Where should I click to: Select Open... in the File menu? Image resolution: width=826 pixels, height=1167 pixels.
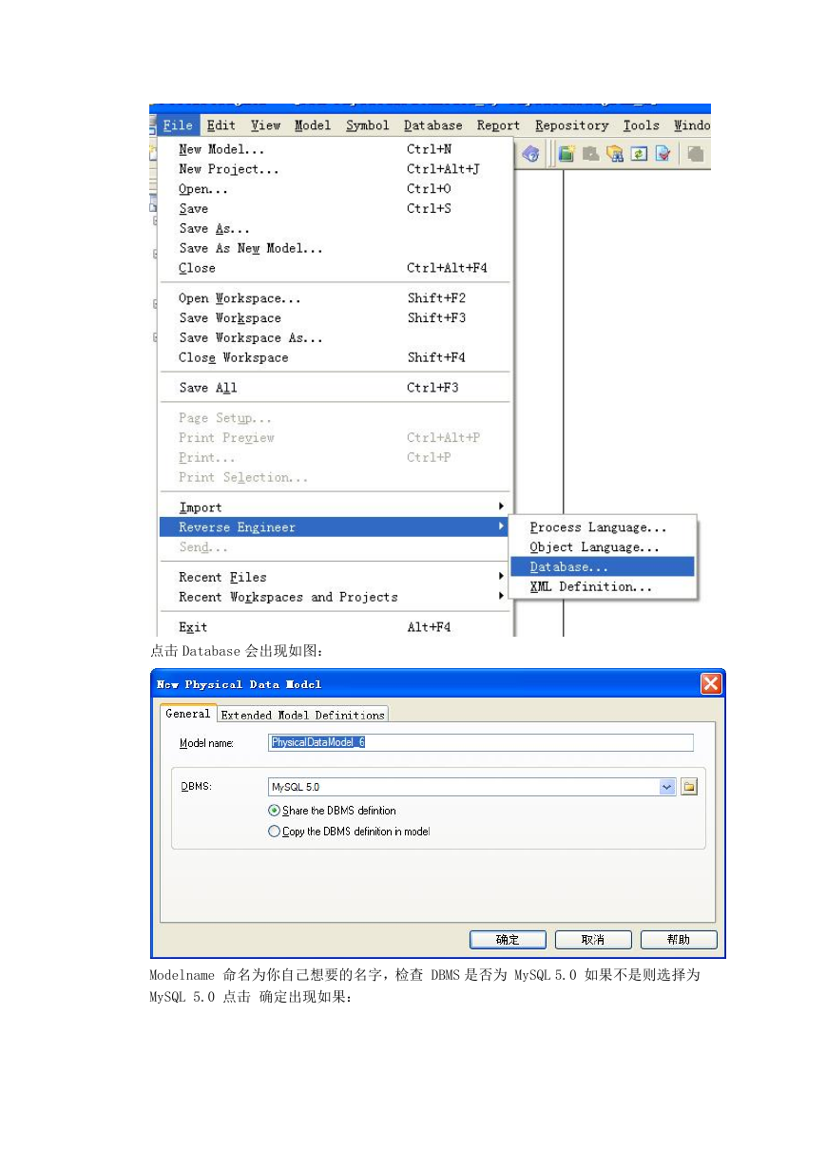(336, 189)
